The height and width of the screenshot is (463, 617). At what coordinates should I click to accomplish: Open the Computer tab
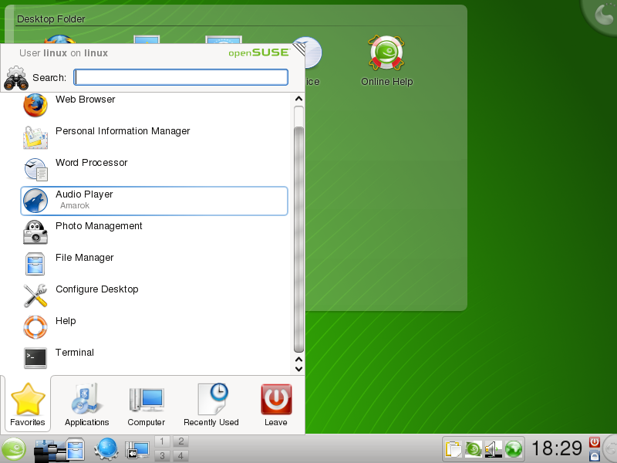point(146,405)
